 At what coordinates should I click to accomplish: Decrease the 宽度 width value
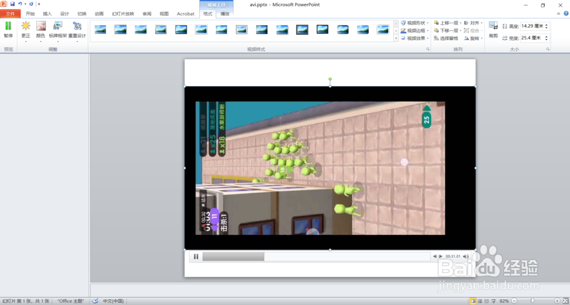(x=547, y=40)
